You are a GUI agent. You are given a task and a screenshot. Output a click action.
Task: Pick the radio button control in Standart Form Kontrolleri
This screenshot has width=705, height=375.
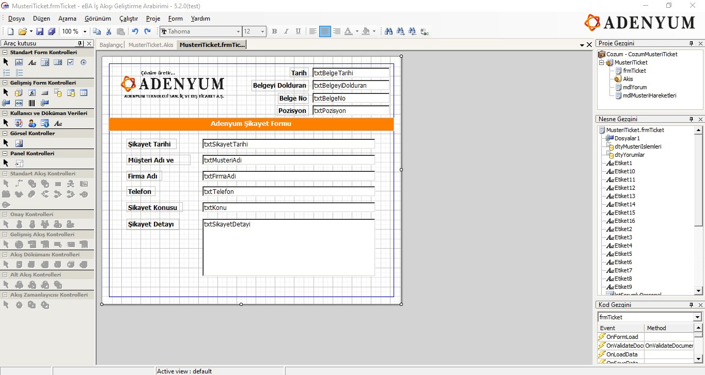point(84,62)
